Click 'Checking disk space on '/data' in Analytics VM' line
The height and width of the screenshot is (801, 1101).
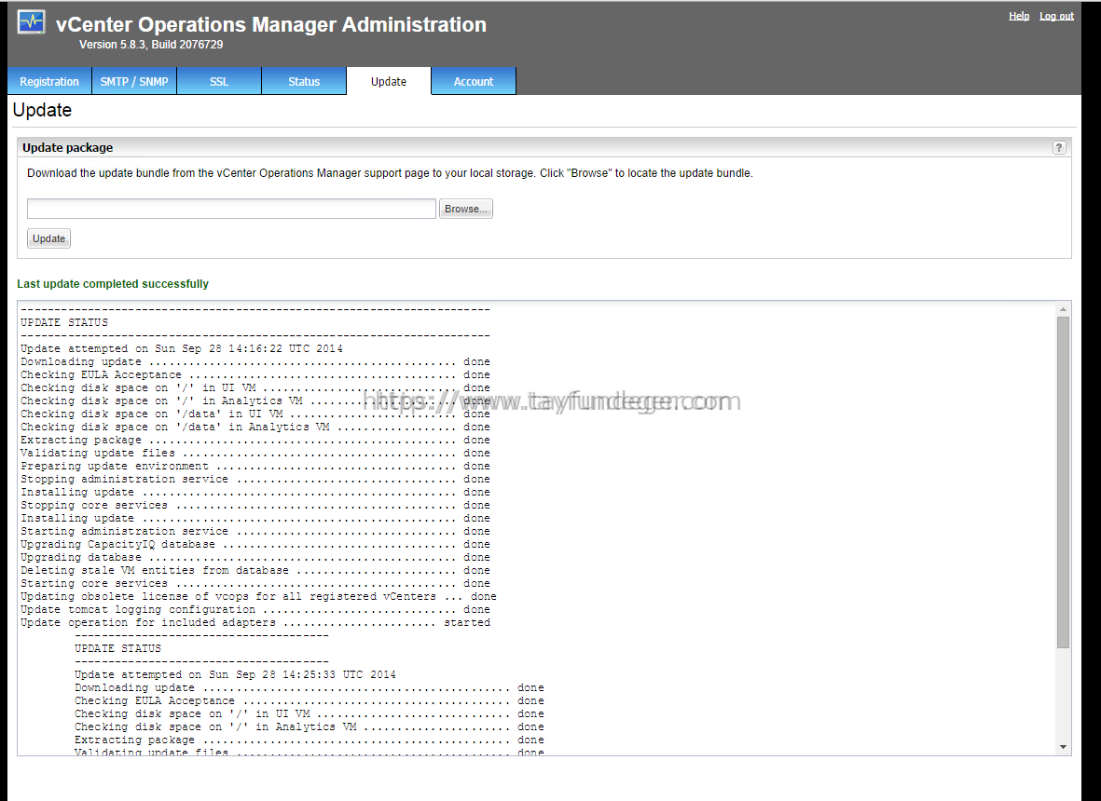pos(255,428)
